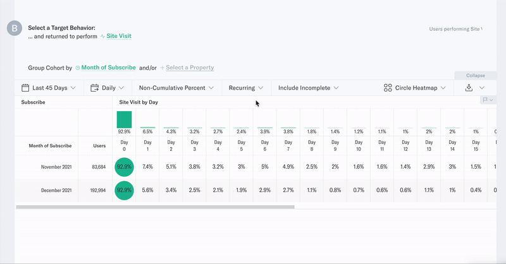Click the December 2021 row label
The height and width of the screenshot is (264, 506).
coord(56,190)
